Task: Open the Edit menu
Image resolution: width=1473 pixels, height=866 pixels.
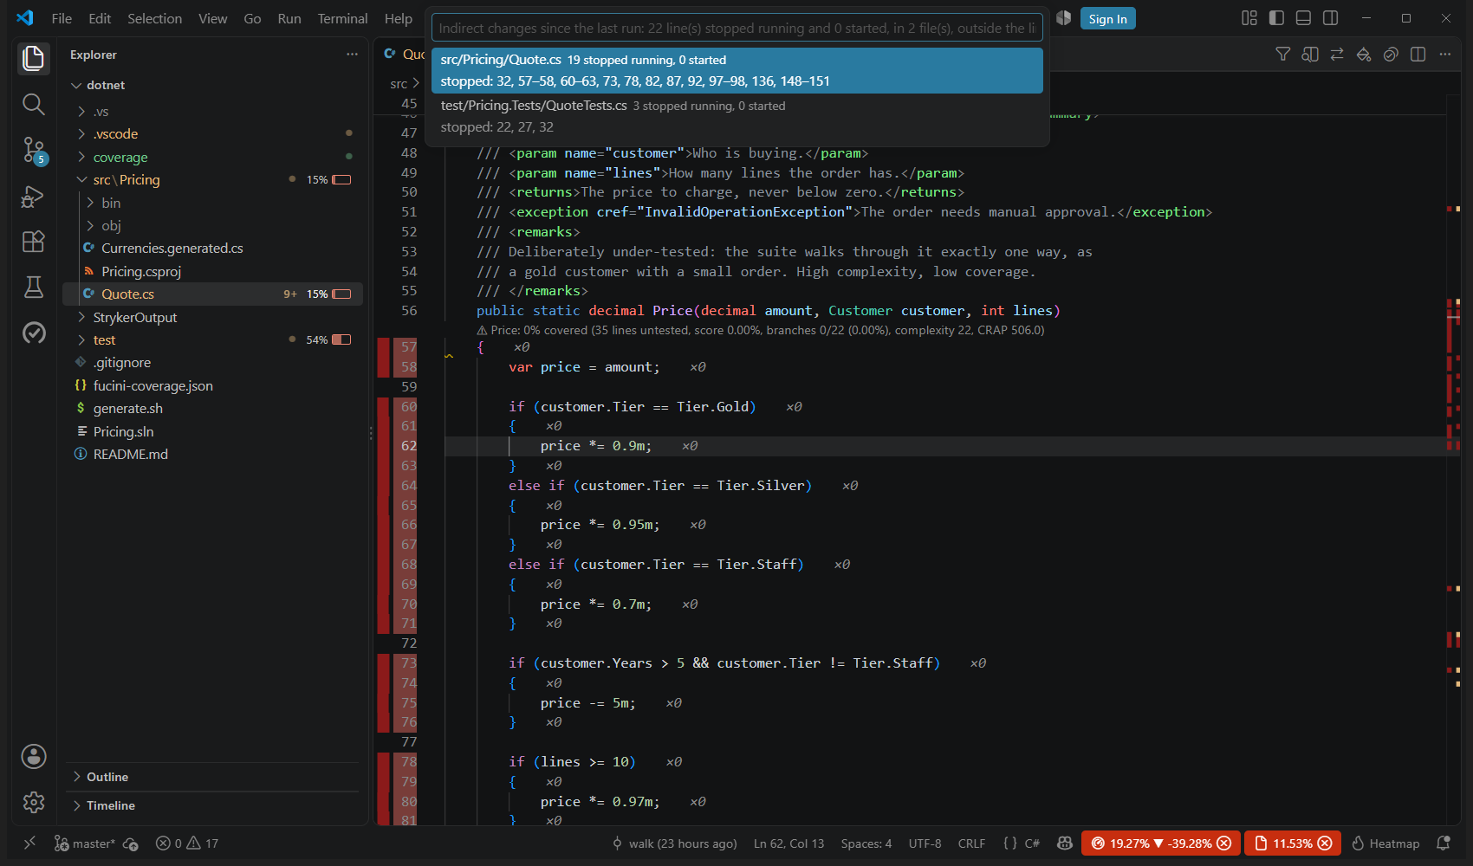Action: (100, 18)
